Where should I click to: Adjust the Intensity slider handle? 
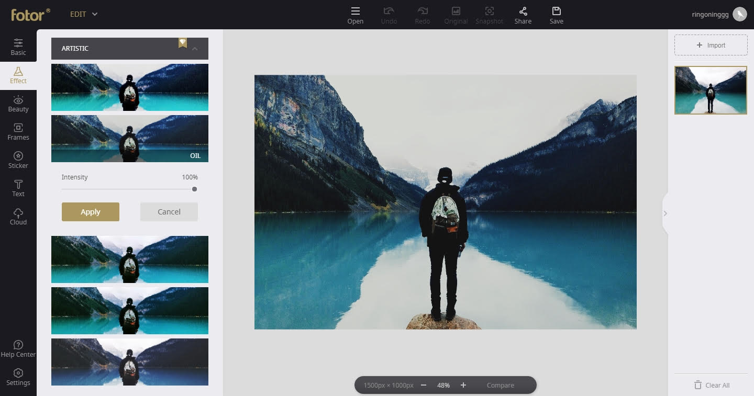pos(195,189)
